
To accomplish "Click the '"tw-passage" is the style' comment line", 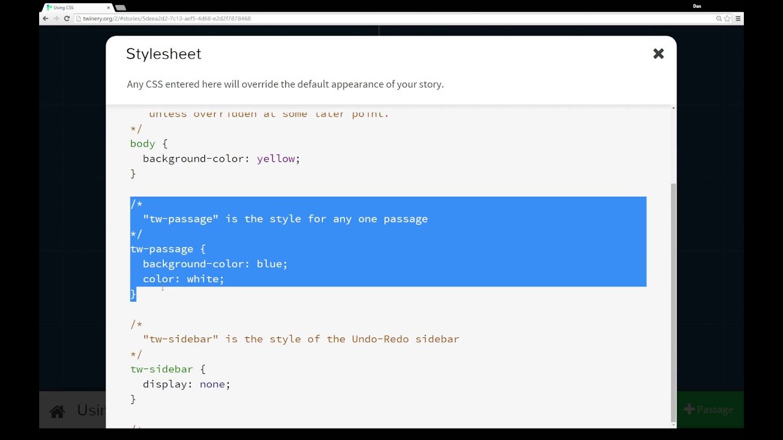I will point(285,219).
